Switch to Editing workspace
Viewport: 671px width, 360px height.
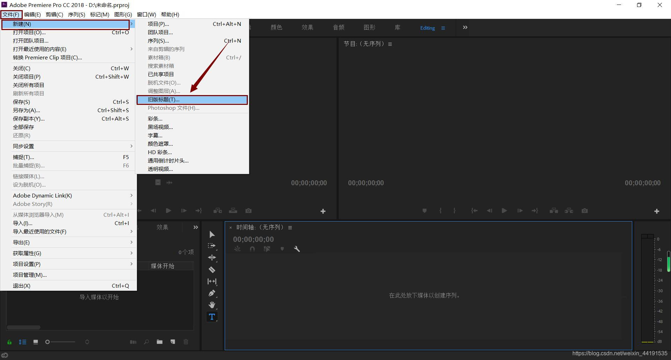point(427,28)
